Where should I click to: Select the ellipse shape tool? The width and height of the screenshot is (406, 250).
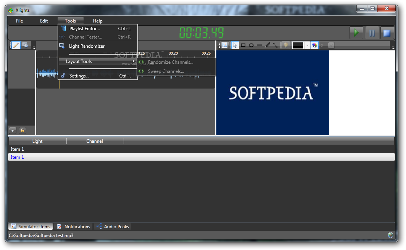tap(251, 45)
